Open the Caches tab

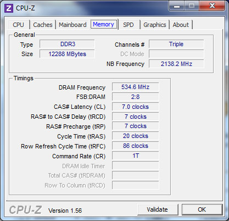click(x=43, y=25)
